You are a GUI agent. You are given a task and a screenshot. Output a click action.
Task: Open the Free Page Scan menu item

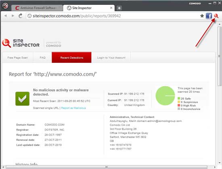coord(17,58)
